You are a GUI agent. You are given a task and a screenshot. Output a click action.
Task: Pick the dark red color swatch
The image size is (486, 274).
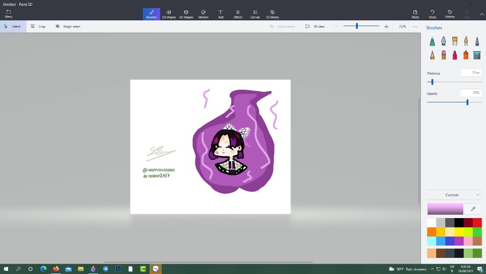(x=468, y=223)
